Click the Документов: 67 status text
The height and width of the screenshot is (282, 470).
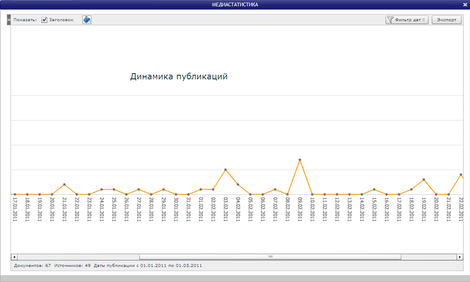point(32,265)
